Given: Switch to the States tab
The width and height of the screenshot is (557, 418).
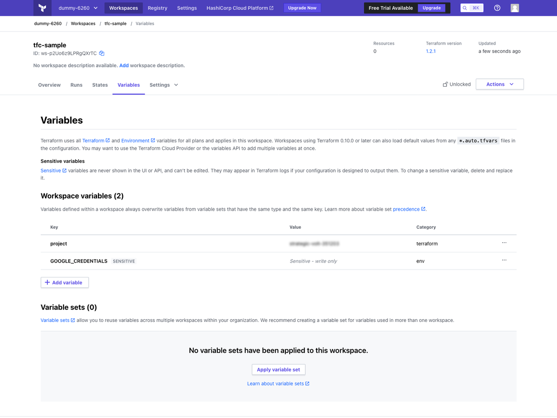Looking at the screenshot, I should 100,85.
